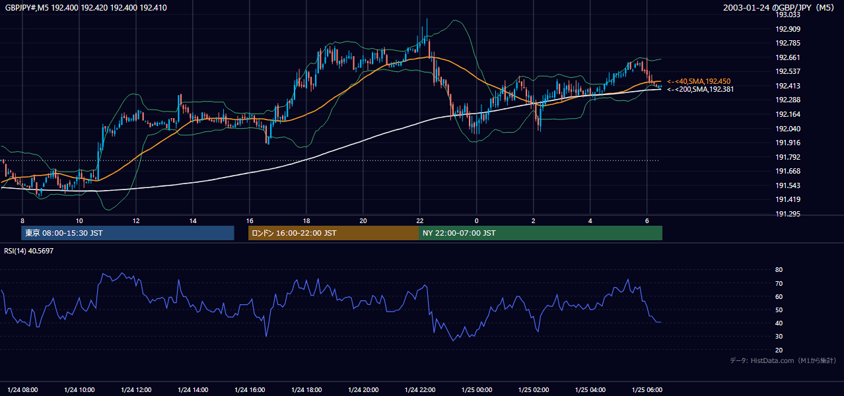Click the 1/24 18:00 time label
The image size is (844, 396).
306,389
